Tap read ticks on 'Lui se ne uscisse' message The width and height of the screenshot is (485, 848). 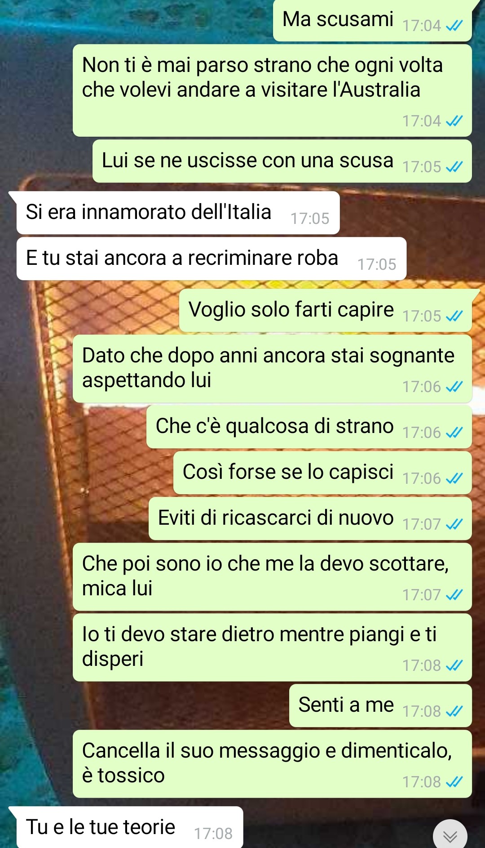tap(454, 167)
